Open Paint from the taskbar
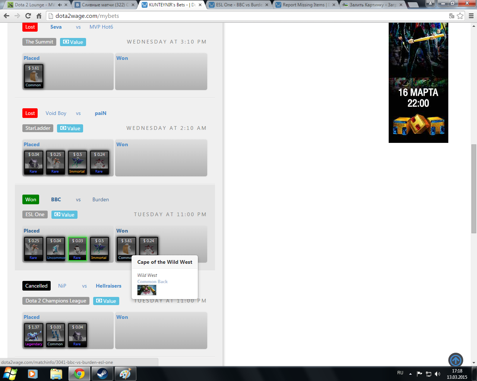477x381 pixels. (125, 374)
